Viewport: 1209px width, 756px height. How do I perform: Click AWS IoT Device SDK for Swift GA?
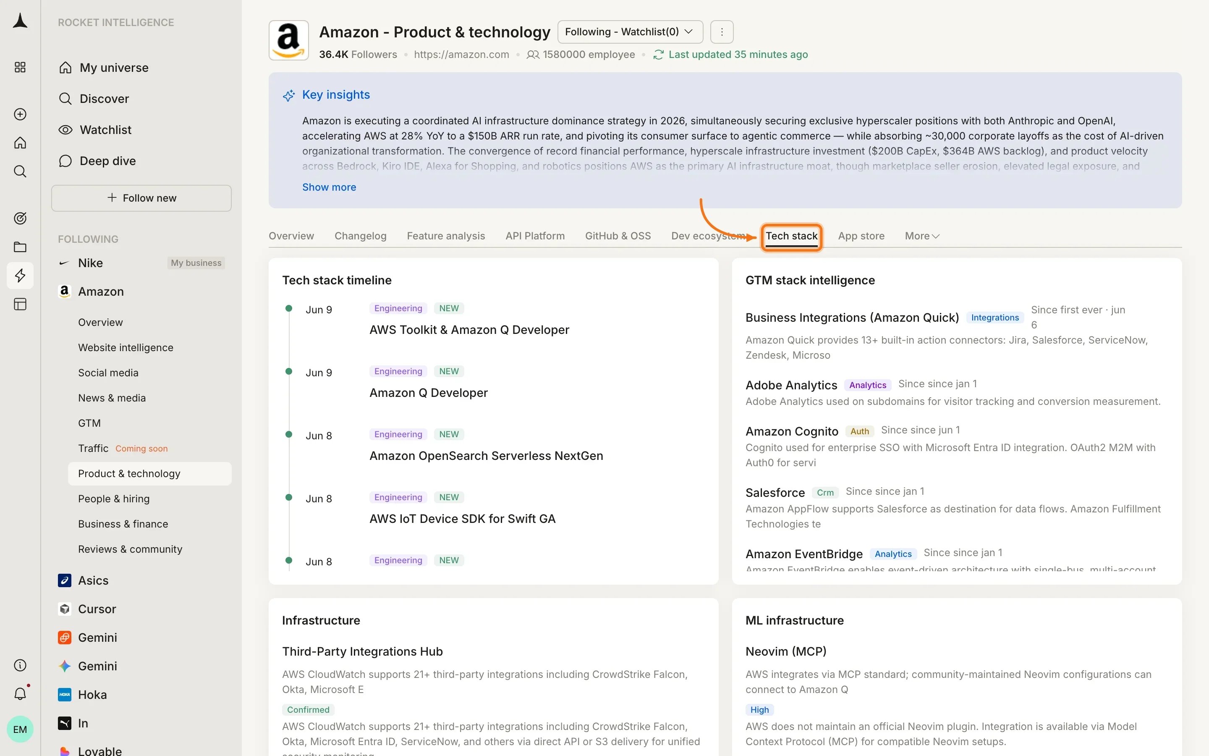462,519
